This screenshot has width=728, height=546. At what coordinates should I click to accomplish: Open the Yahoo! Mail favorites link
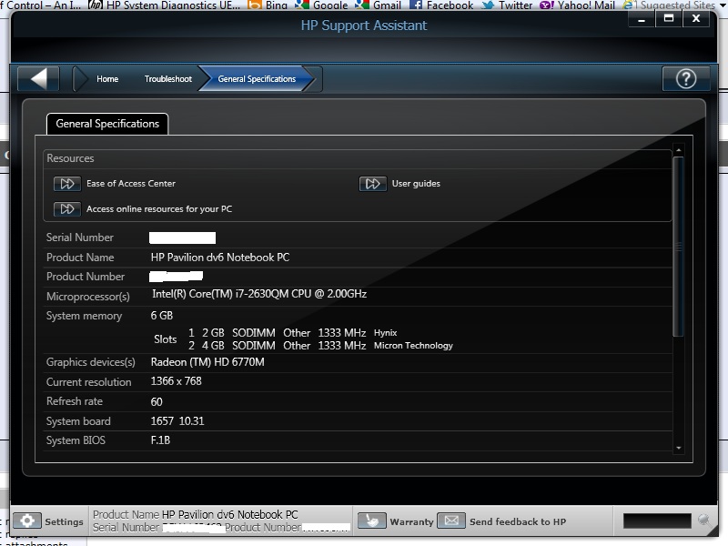tap(577, 5)
